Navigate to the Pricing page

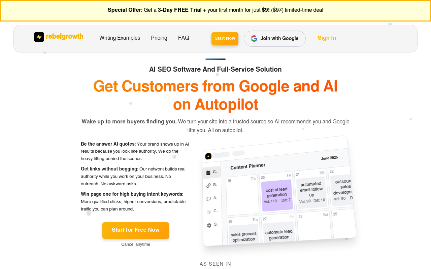[x=159, y=38]
